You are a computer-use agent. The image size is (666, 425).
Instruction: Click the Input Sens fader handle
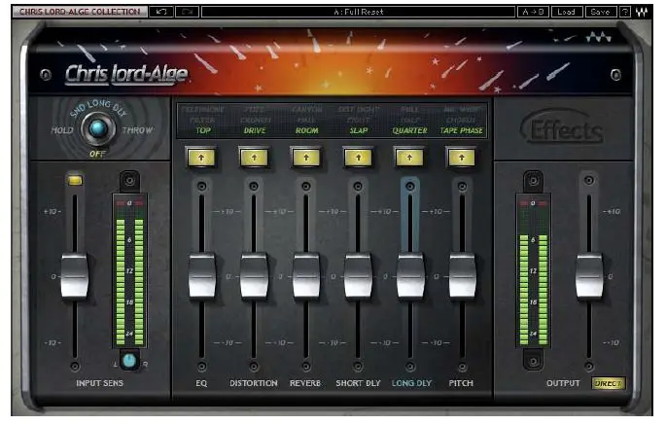(x=75, y=275)
